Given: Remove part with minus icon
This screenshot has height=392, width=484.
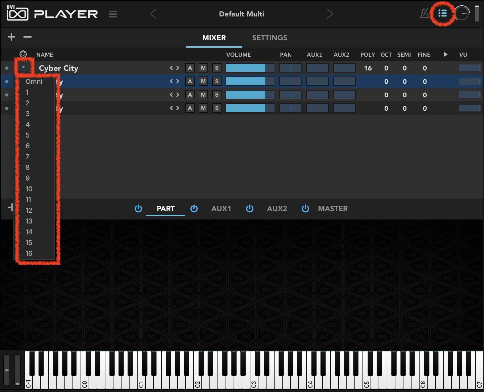Looking at the screenshot, I should 28,37.
